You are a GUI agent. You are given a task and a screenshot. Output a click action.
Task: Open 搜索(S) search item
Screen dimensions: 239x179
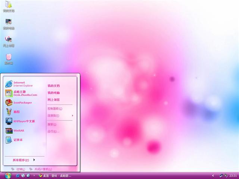52,125
